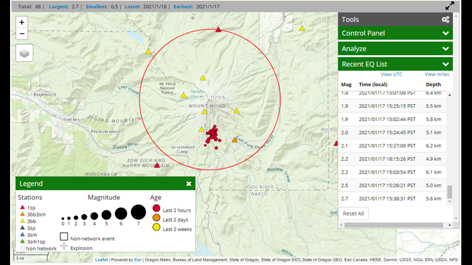Click the Tools panel header

(x=395, y=19)
